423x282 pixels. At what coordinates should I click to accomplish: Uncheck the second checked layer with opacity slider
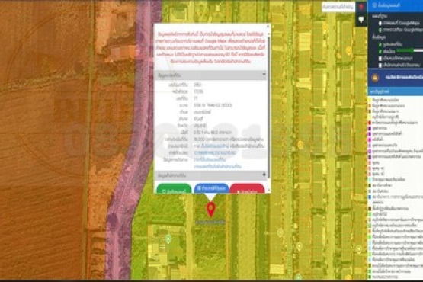click(x=380, y=51)
